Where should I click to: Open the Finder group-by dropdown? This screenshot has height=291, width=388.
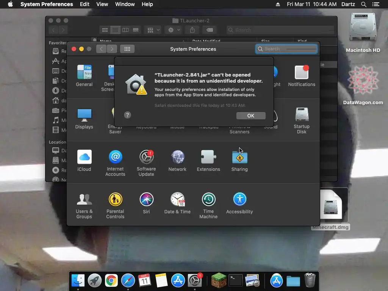tap(153, 30)
